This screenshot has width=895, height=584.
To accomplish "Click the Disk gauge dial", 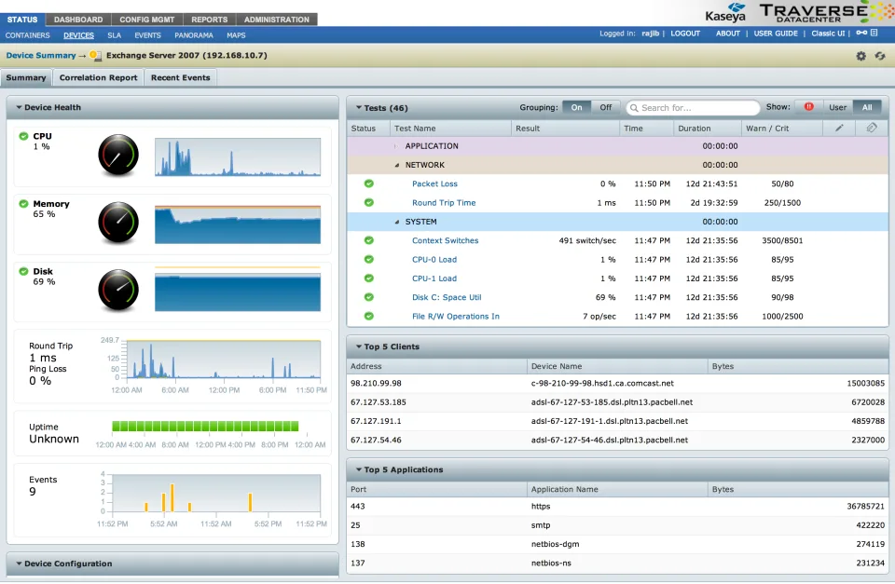I will click(x=118, y=291).
